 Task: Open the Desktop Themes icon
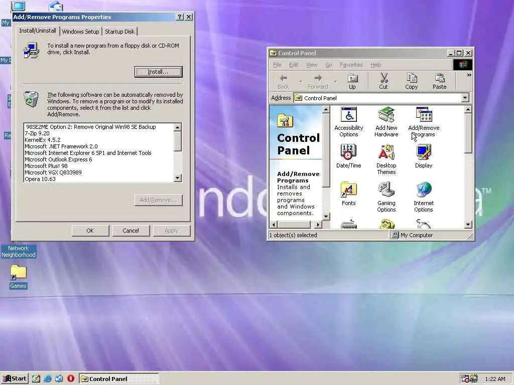pos(386,159)
